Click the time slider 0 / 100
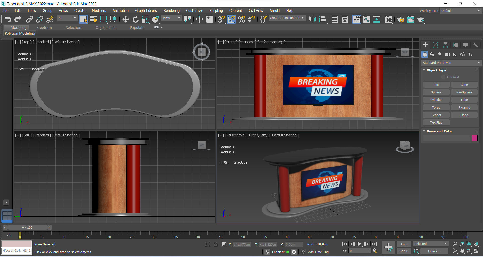Image resolution: width=483 pixels, height=257 pixels. click(27, 227)
